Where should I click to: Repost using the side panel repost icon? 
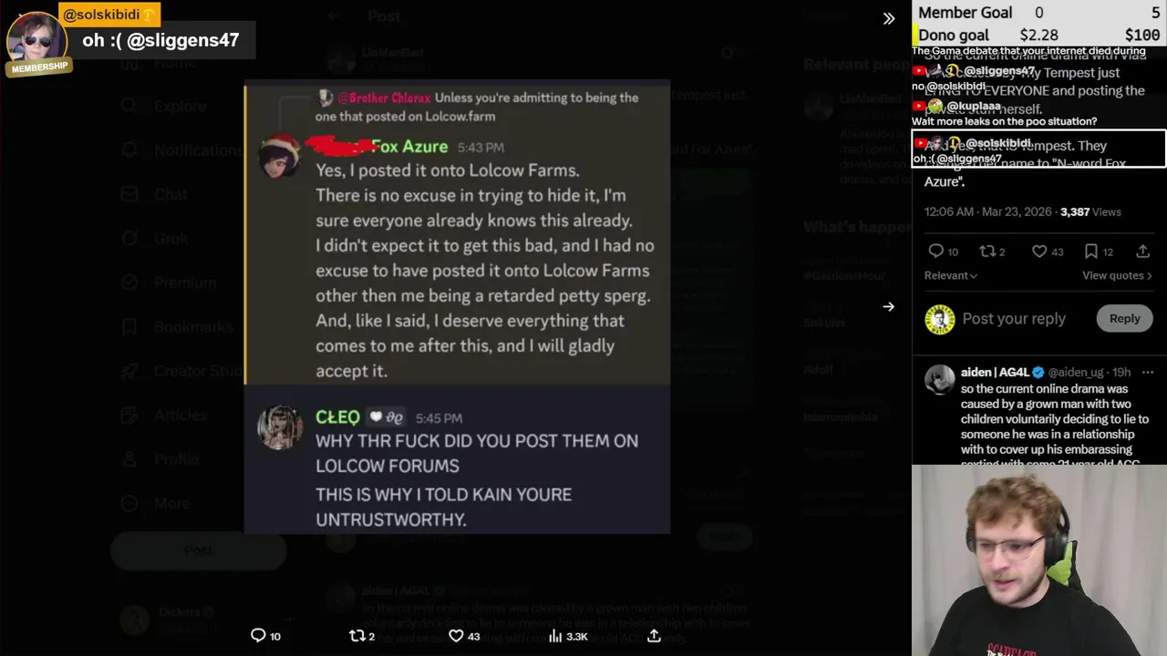(x=986, y=251)
